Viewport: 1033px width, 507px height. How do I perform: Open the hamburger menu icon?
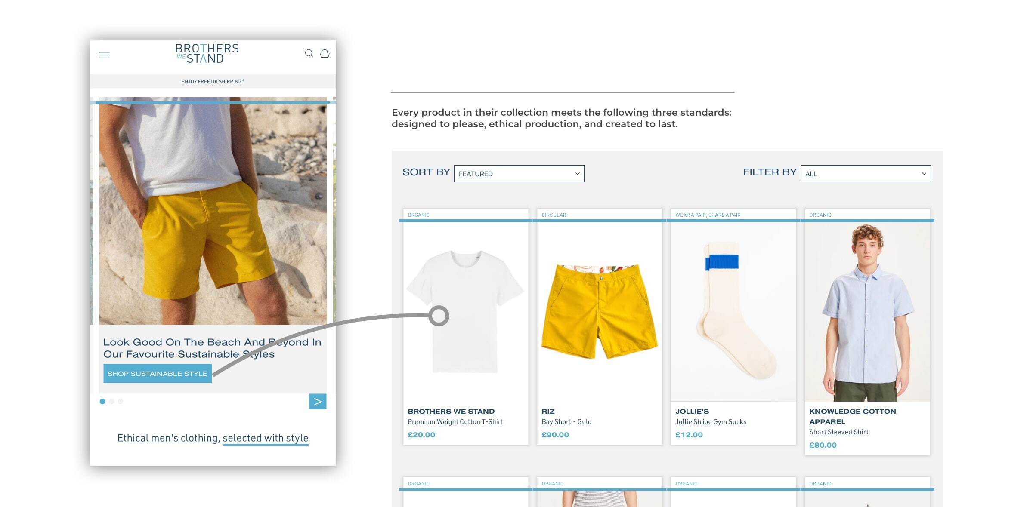pyautogui.click(x=104, y=55)
